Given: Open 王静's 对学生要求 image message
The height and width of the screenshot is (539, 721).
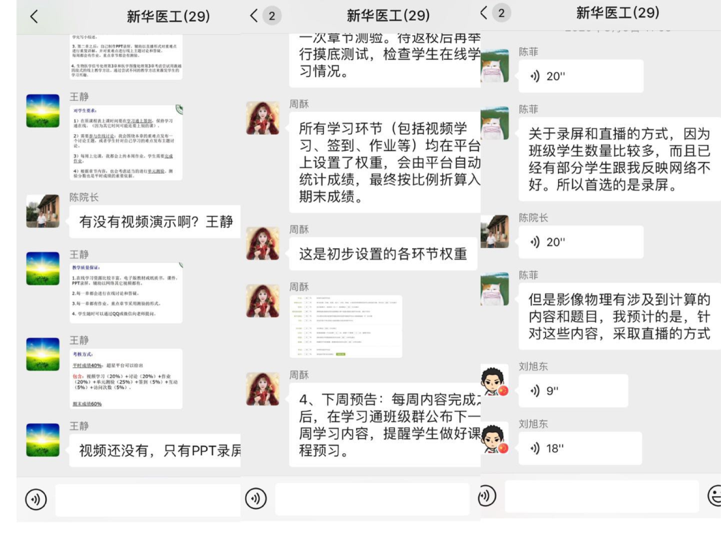Looking at the screenshot, I should coord(126,142).
